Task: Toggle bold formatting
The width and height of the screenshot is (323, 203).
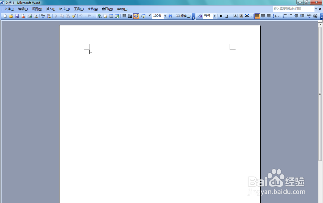Action: tap(221, 16)
